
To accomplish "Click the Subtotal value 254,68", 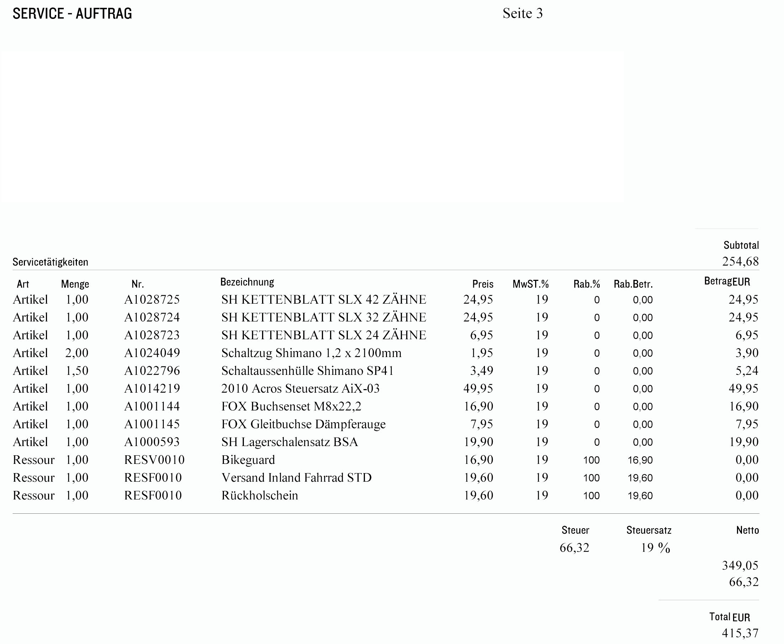I will 740,262.
